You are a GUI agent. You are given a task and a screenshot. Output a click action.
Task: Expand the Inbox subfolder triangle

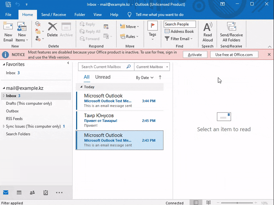pos(4,95)
